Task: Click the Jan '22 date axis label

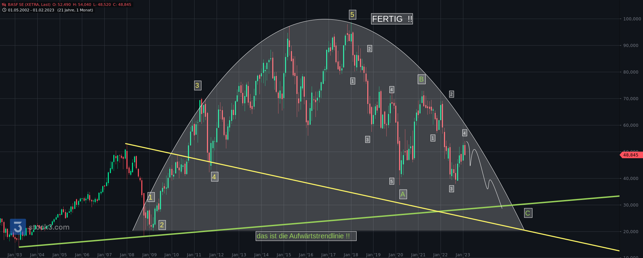Action: point(441,255)
